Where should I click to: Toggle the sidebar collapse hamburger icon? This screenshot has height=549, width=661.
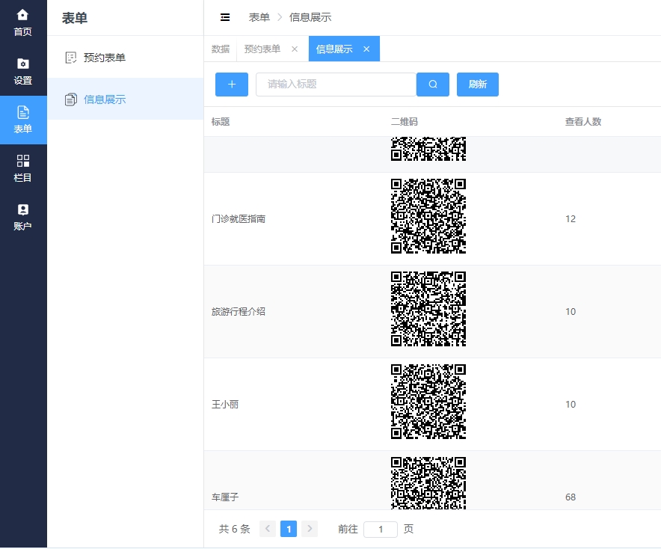[225, 17]
